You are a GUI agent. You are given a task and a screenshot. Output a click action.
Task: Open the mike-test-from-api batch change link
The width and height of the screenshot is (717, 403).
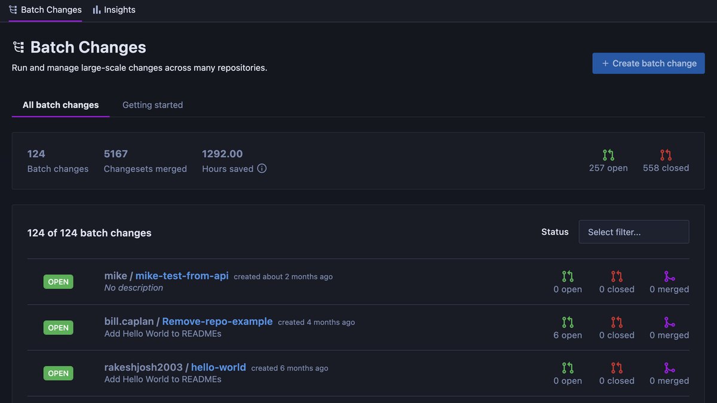182,276
